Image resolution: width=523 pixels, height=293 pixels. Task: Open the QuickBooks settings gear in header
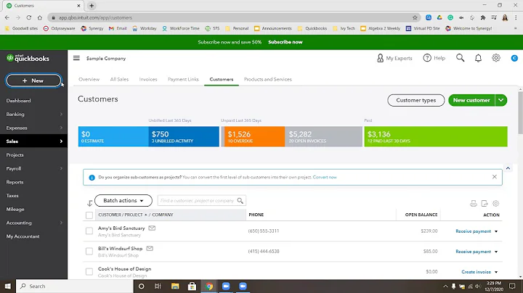click(x=496, y=58)
